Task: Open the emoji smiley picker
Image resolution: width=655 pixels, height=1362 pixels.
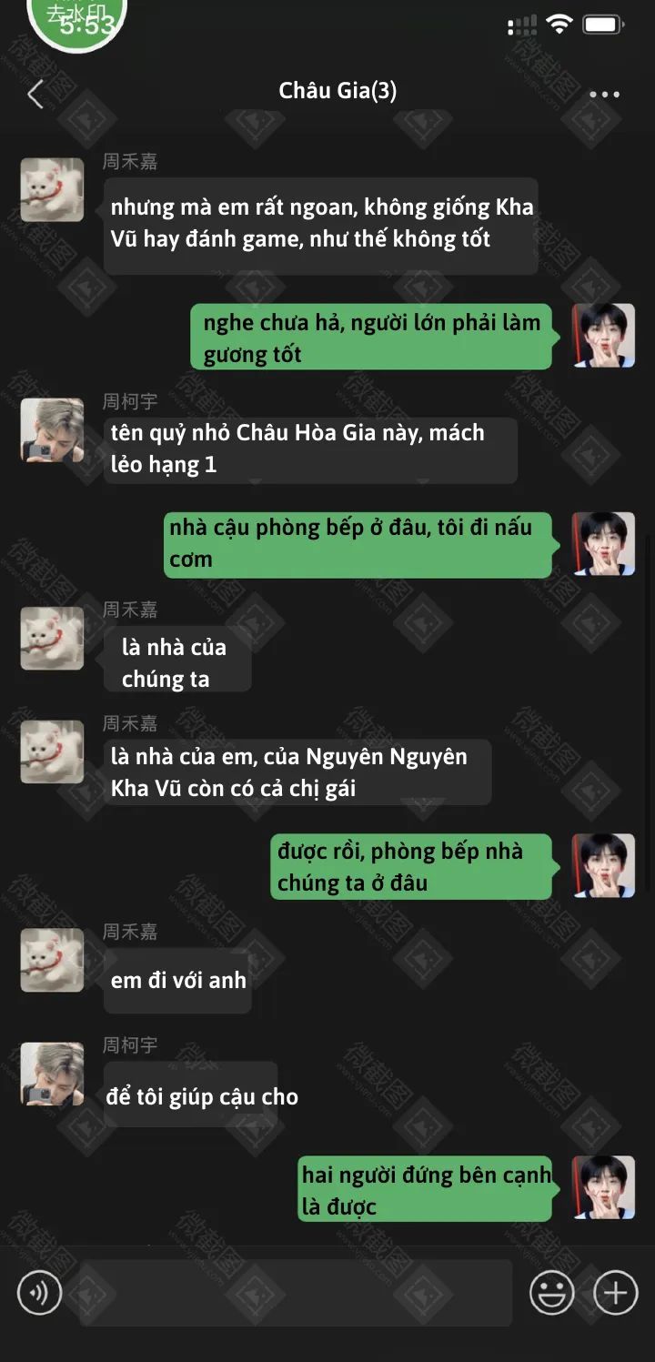Action: pos(552,1292)
